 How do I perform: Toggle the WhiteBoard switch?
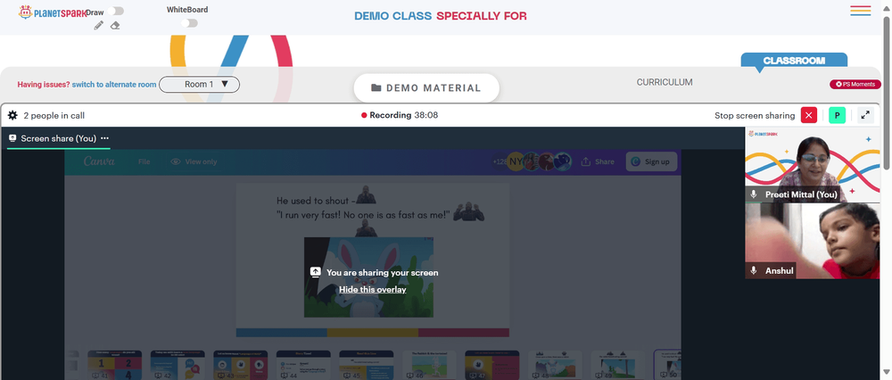[189, 23]
